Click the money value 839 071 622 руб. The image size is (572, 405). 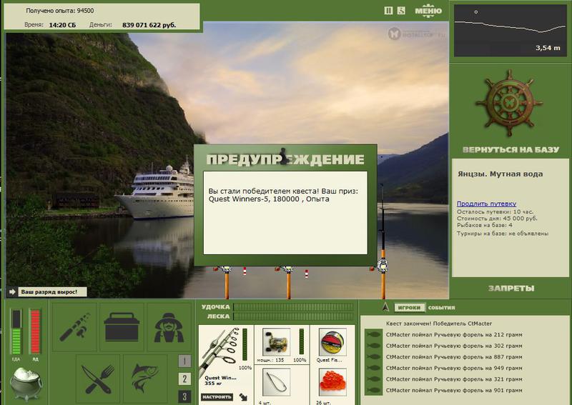149,25
